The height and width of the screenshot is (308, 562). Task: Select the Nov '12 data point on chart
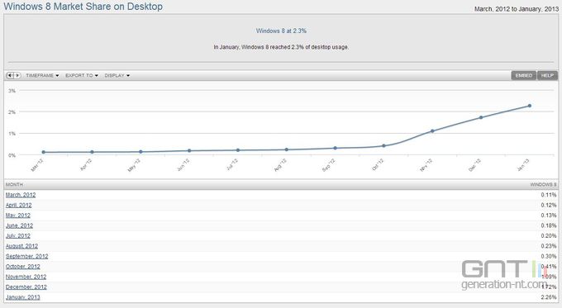432,131
